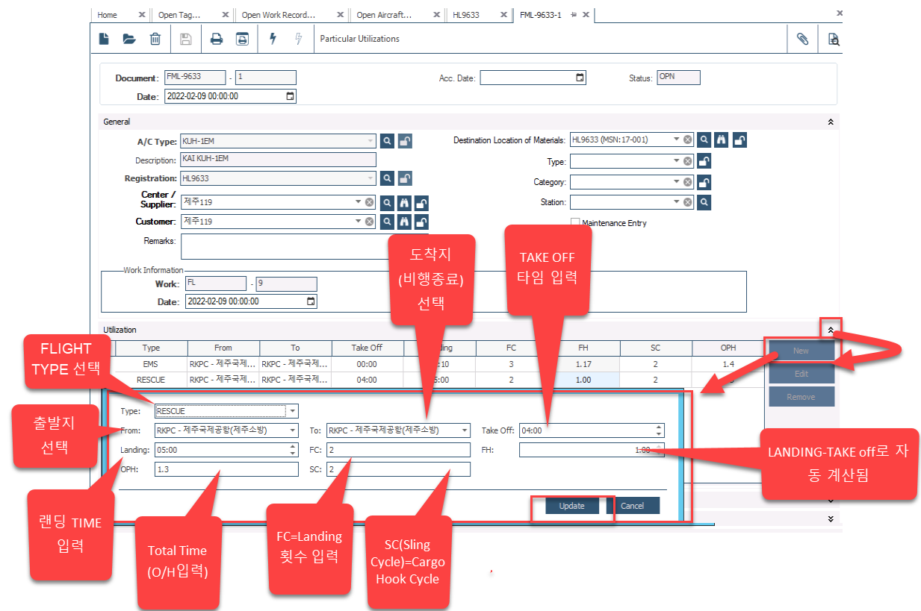Toggle the unlock icon next to Registration
Screen dimensions: 921x611
404,178
